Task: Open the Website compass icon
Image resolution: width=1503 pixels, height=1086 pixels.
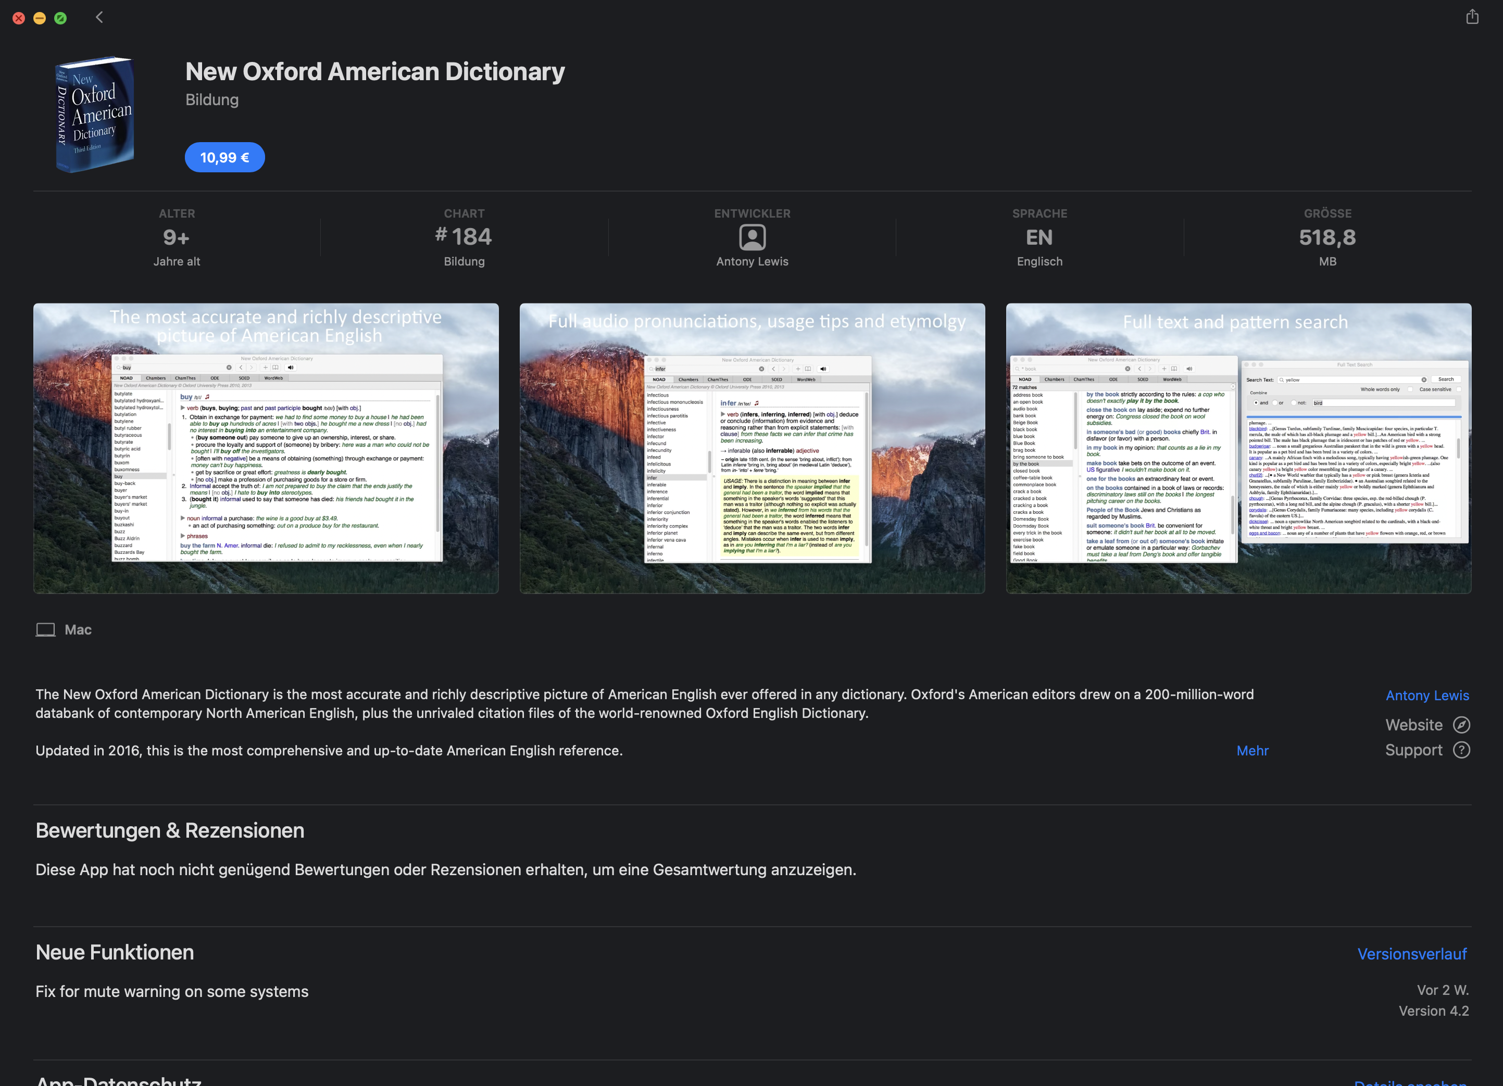Action: tap(1461, 724)
